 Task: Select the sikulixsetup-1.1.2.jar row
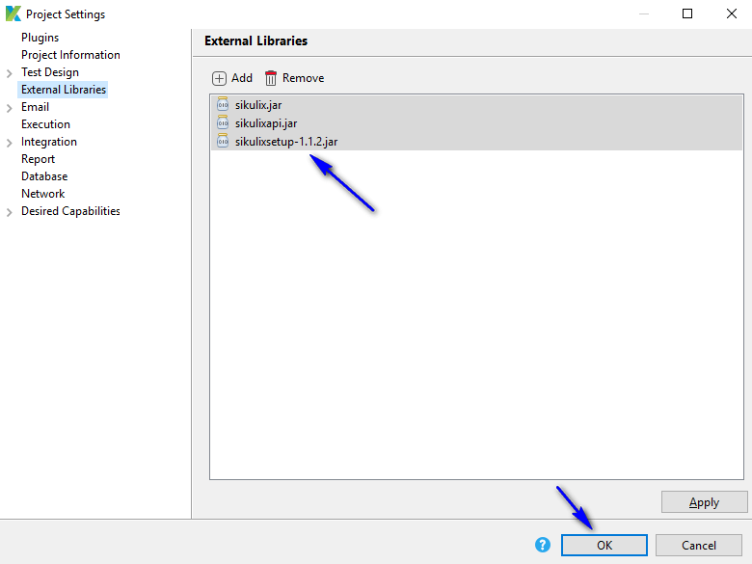click(x=476, y=141)
